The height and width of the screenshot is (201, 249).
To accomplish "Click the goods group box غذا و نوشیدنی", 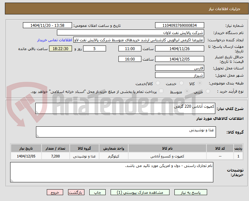I will pyautogui.click(x=126, y=132).
